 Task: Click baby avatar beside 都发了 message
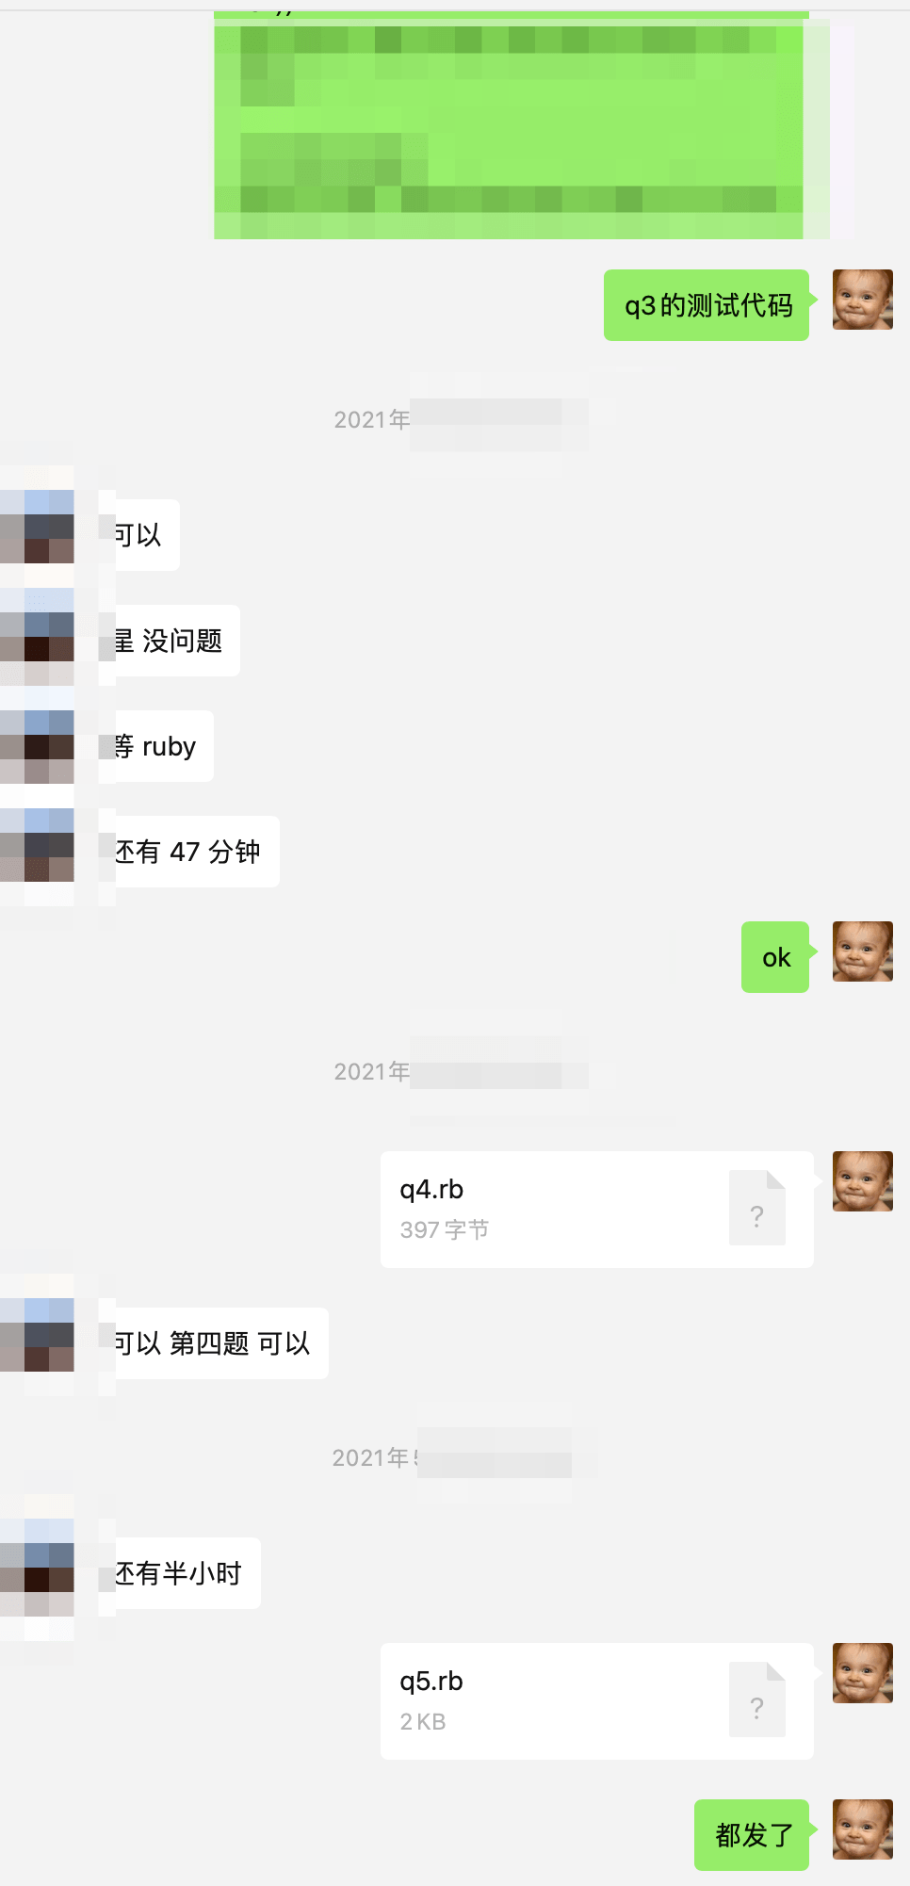[862, 1829]
